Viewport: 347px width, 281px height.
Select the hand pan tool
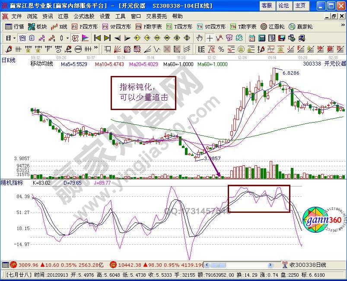pos(200,38)
